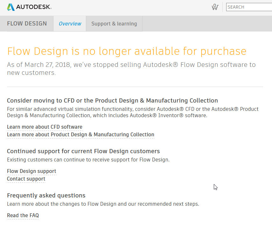272x228 pixels.
Task: Click the 'Continued support' section heading
Action: pyautogui.click(x=83, y=151)
